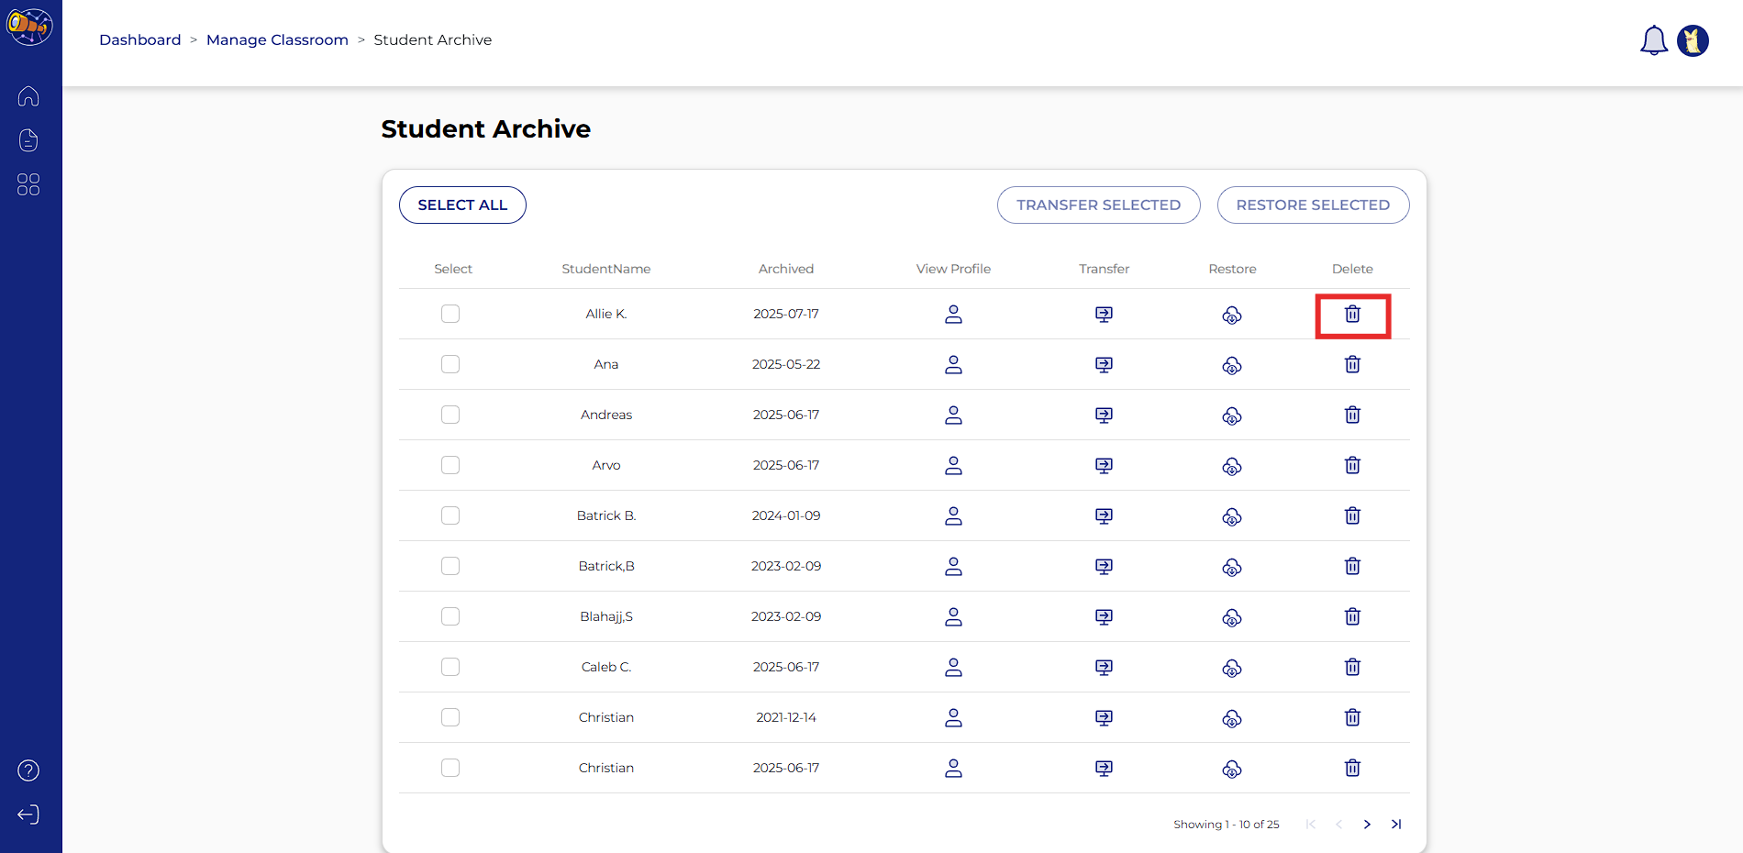The width and height of the screenshot is (1743, 853).
Task: Transfer student Allie K.
Action: pyautogui.click(x=1105, y=315)
